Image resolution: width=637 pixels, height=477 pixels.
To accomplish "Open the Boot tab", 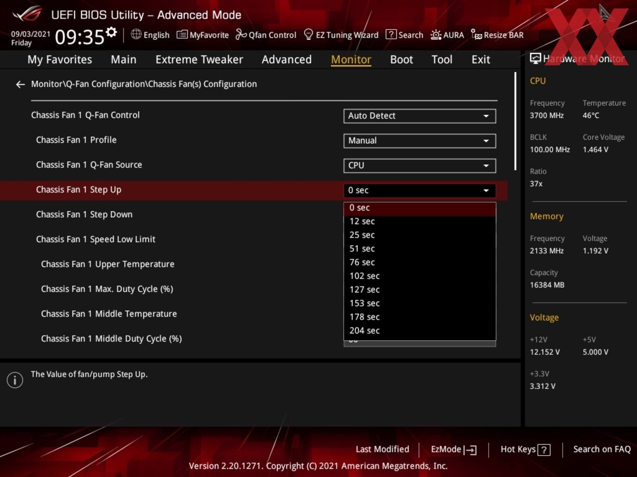I will coord(401,59).
